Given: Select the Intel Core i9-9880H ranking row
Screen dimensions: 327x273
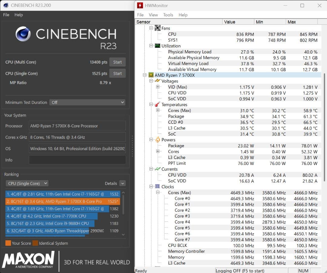Looking at the screenshot, I should pos(63,223).
